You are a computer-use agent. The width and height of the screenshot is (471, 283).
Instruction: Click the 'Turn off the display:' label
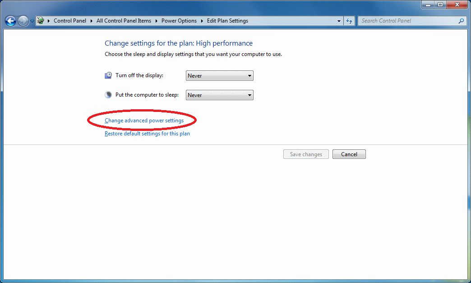139,75
